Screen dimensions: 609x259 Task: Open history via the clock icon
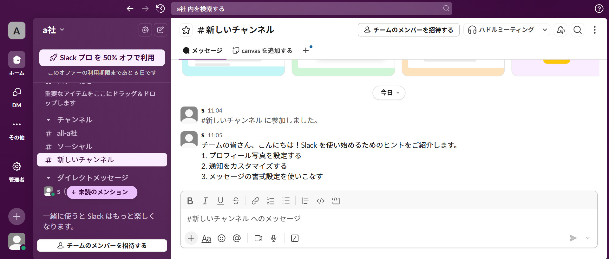(x=160, y=9)
